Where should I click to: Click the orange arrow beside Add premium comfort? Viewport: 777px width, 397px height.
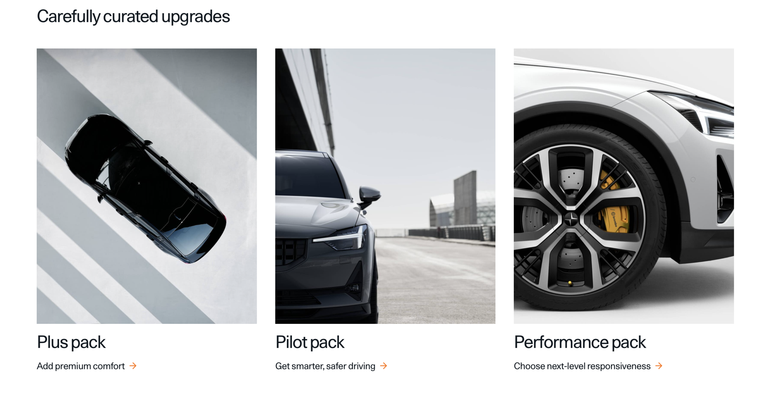(133, 366)
